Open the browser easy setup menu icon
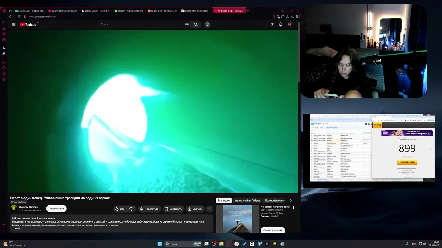Viewport: 442px width, 248px height. pyautogui.click(x=297, y=17)
